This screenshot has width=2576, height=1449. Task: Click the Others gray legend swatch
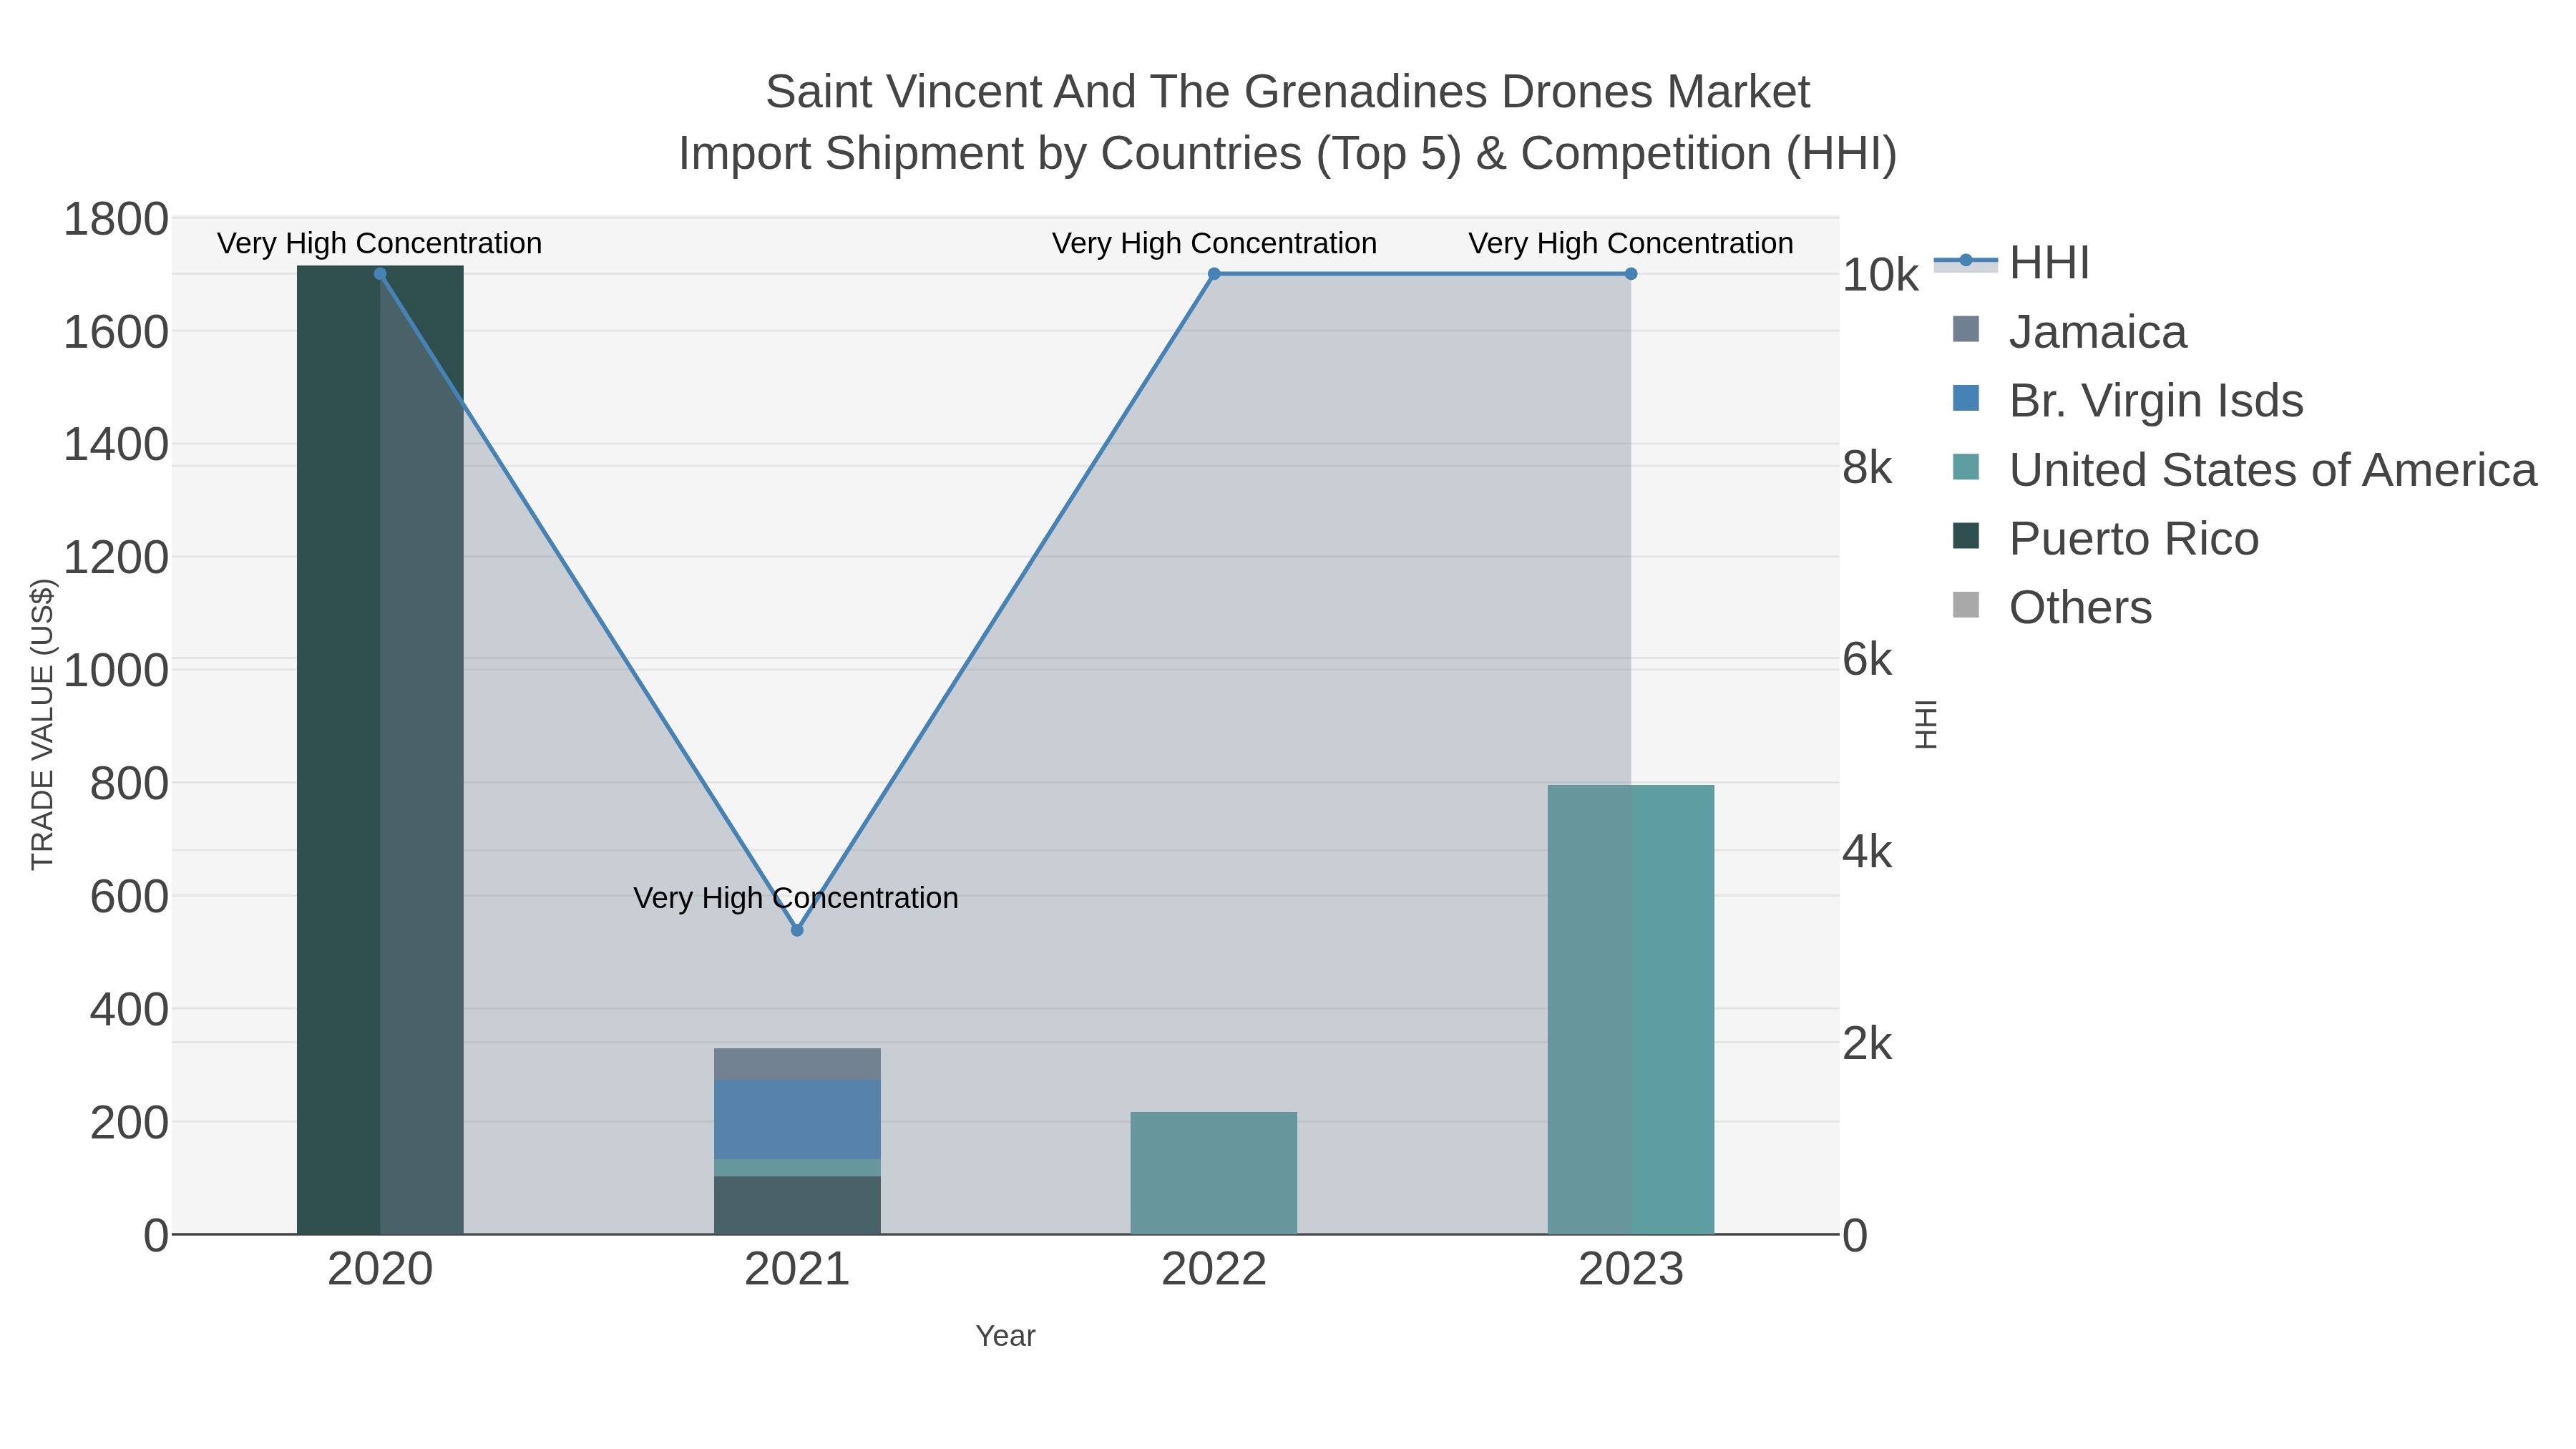point(1965,605)
